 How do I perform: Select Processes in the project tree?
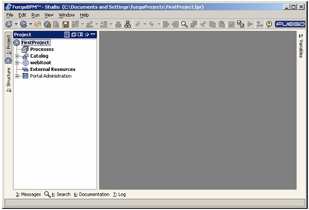pyautogui.click(x=42, y=49)
